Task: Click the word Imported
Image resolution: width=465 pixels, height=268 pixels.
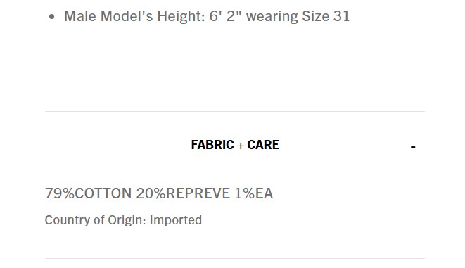Action: [x=176, y=220]
